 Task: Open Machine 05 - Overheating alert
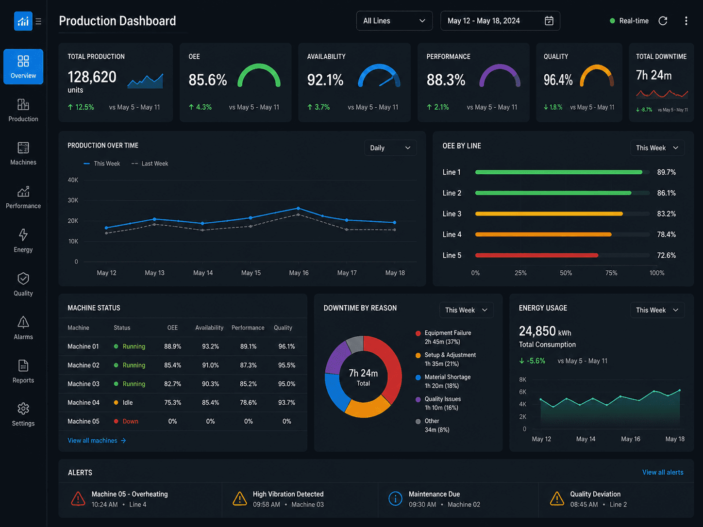[x=140, y=499]
